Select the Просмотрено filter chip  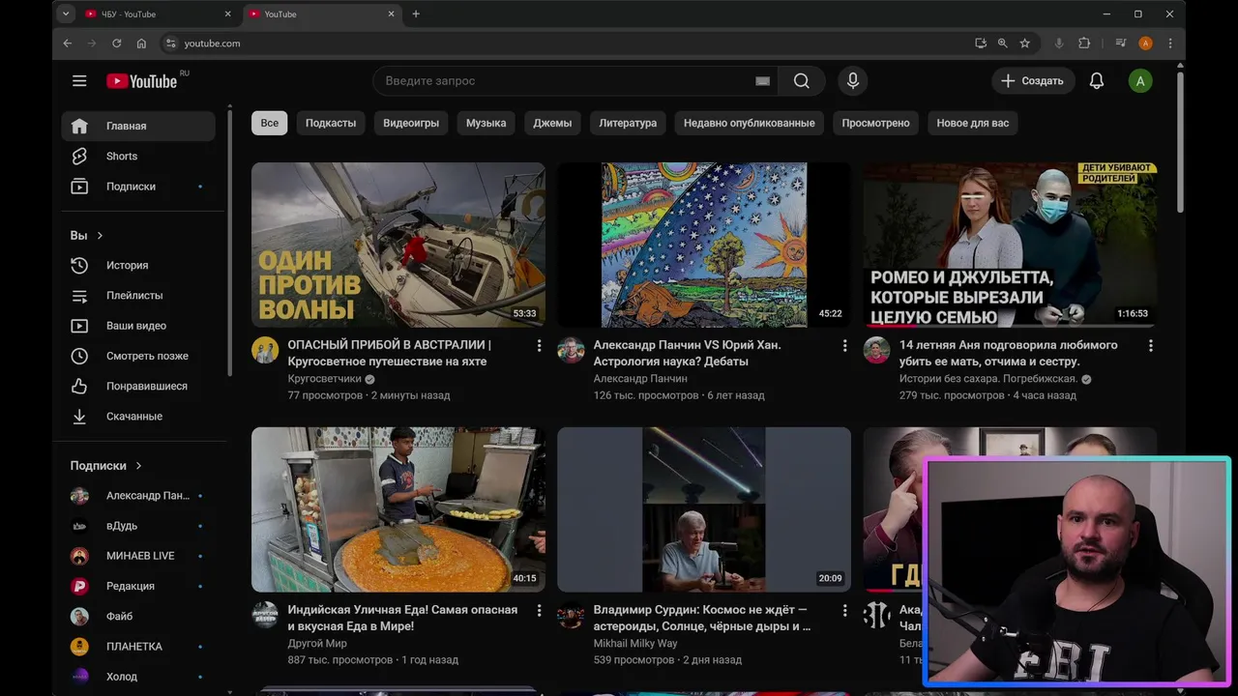[875, 123]
